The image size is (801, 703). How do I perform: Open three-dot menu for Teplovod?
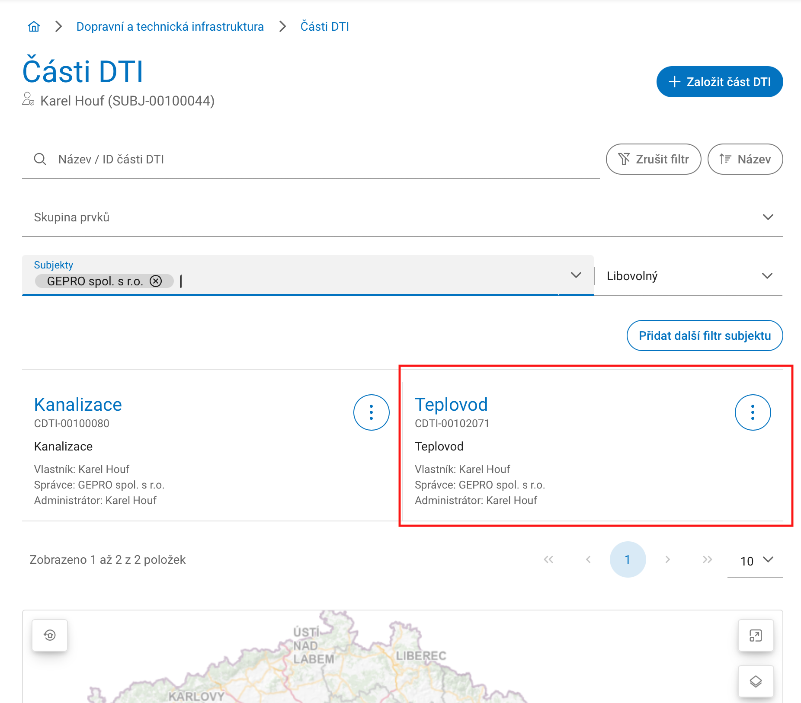pyautogui.click(x=753, y=412)
